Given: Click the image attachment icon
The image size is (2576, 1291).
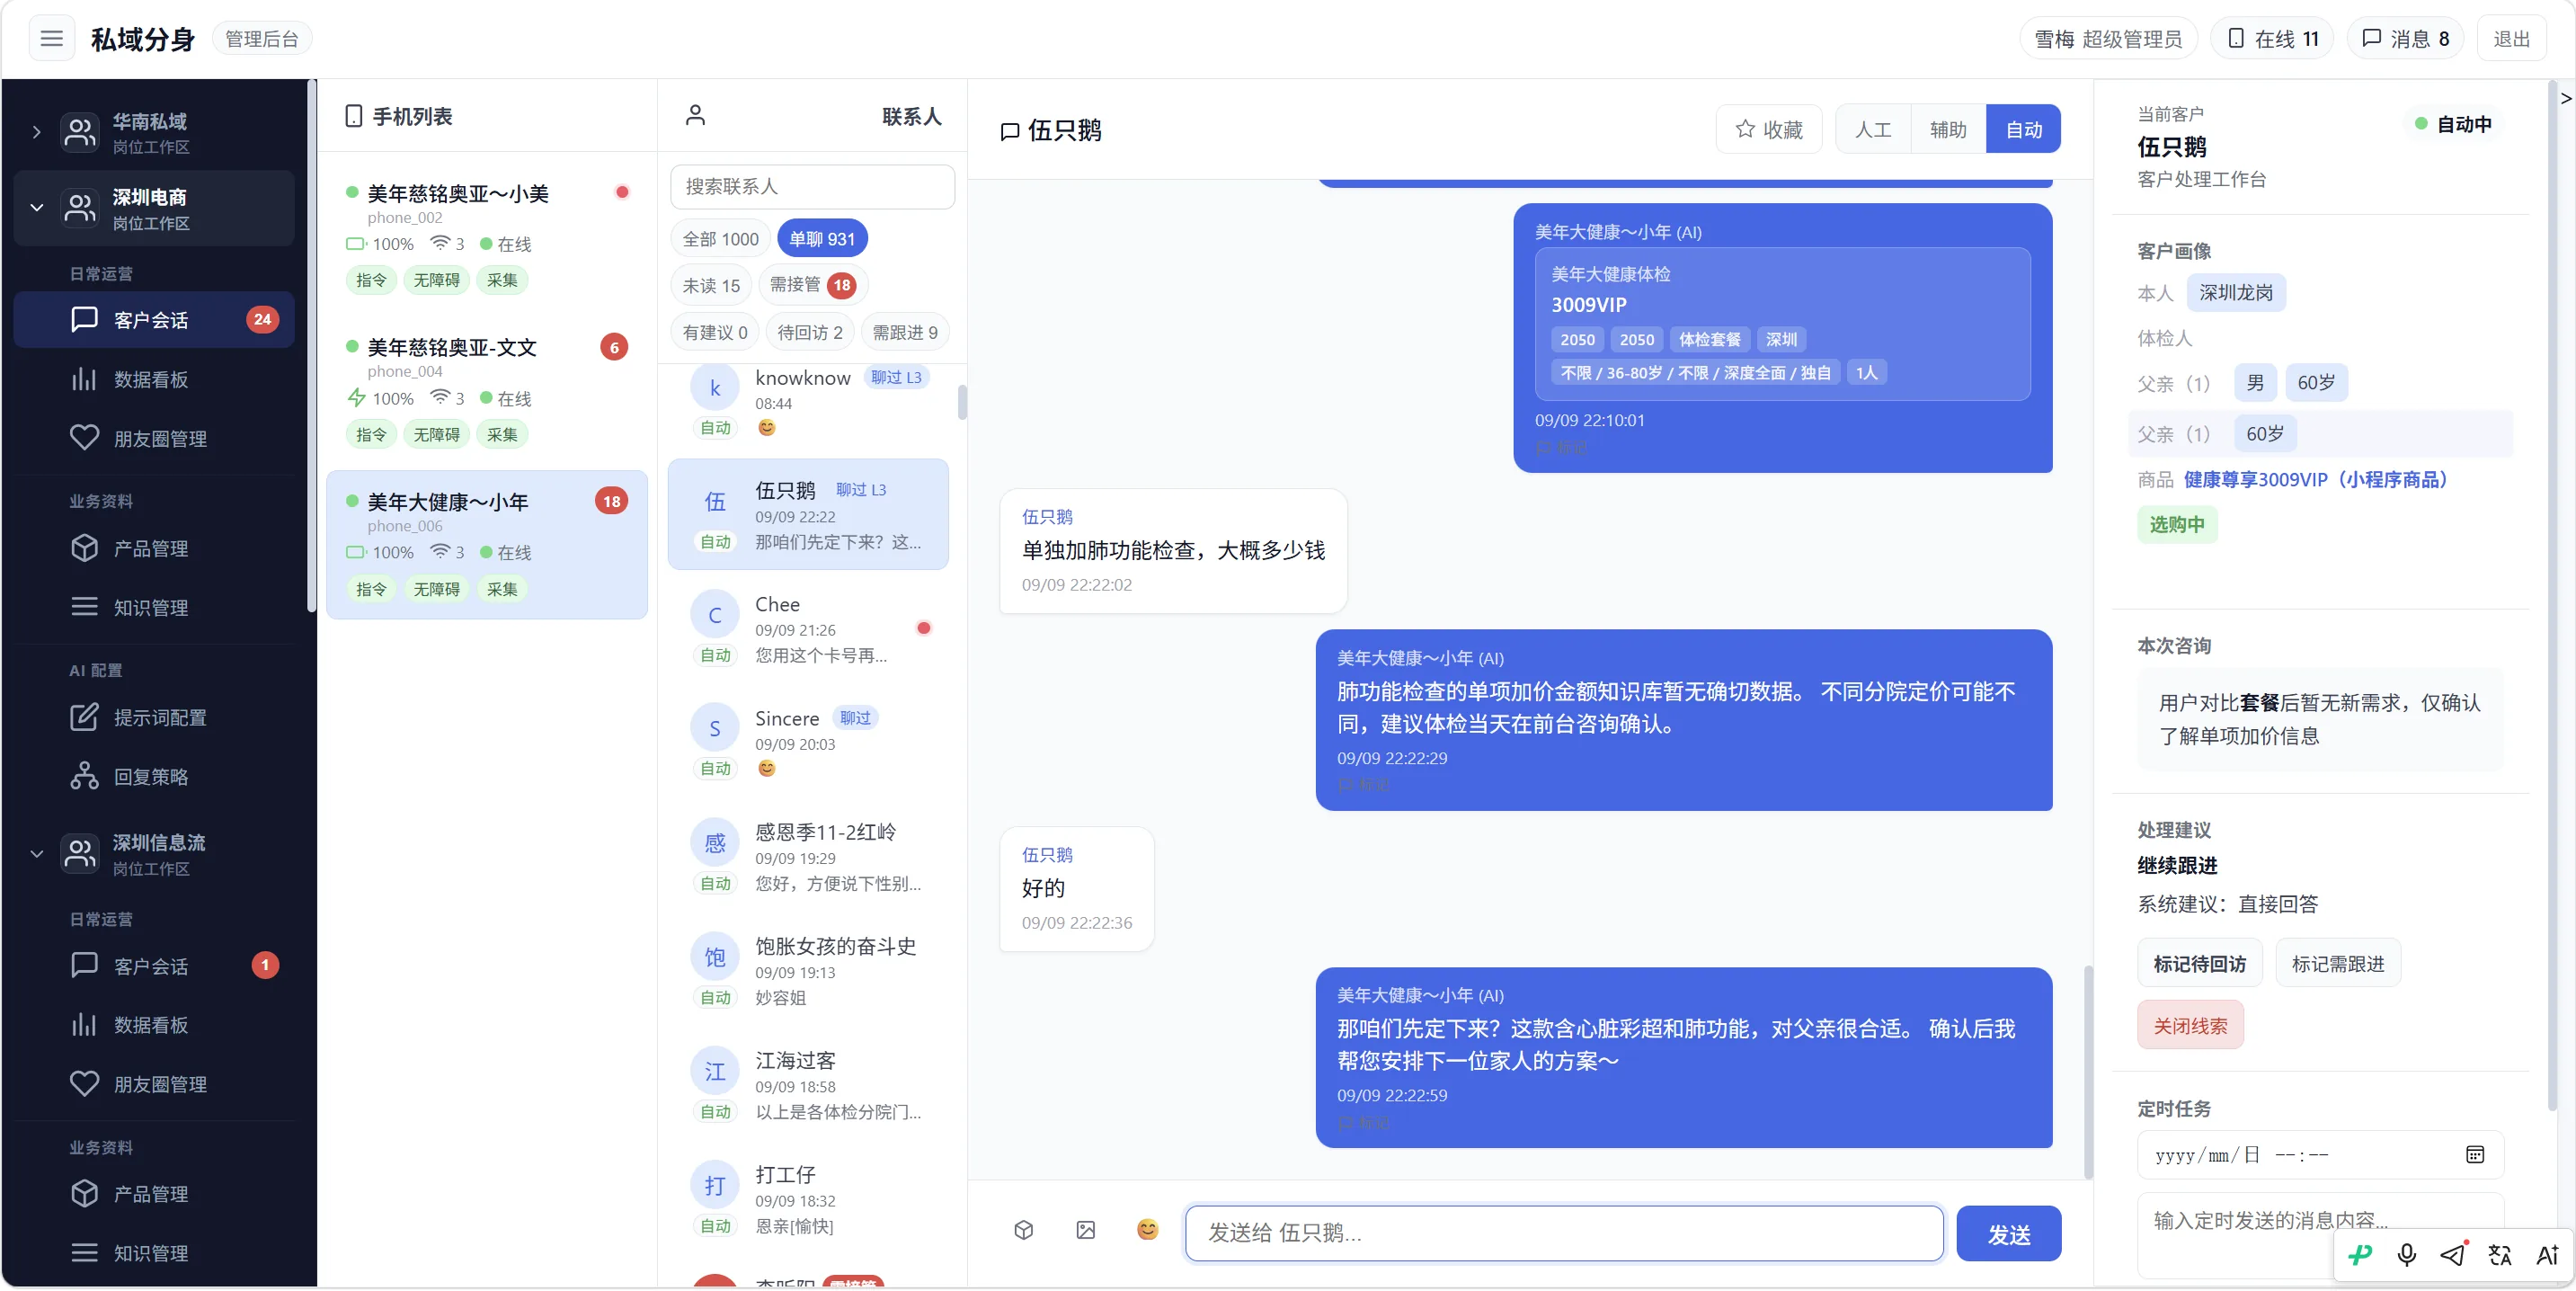Looking at the screenshot, I should pyautogui.click(x=1085, y=1230).
